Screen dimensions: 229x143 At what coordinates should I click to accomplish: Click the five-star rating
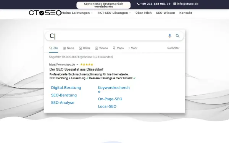tap(87, 64)
